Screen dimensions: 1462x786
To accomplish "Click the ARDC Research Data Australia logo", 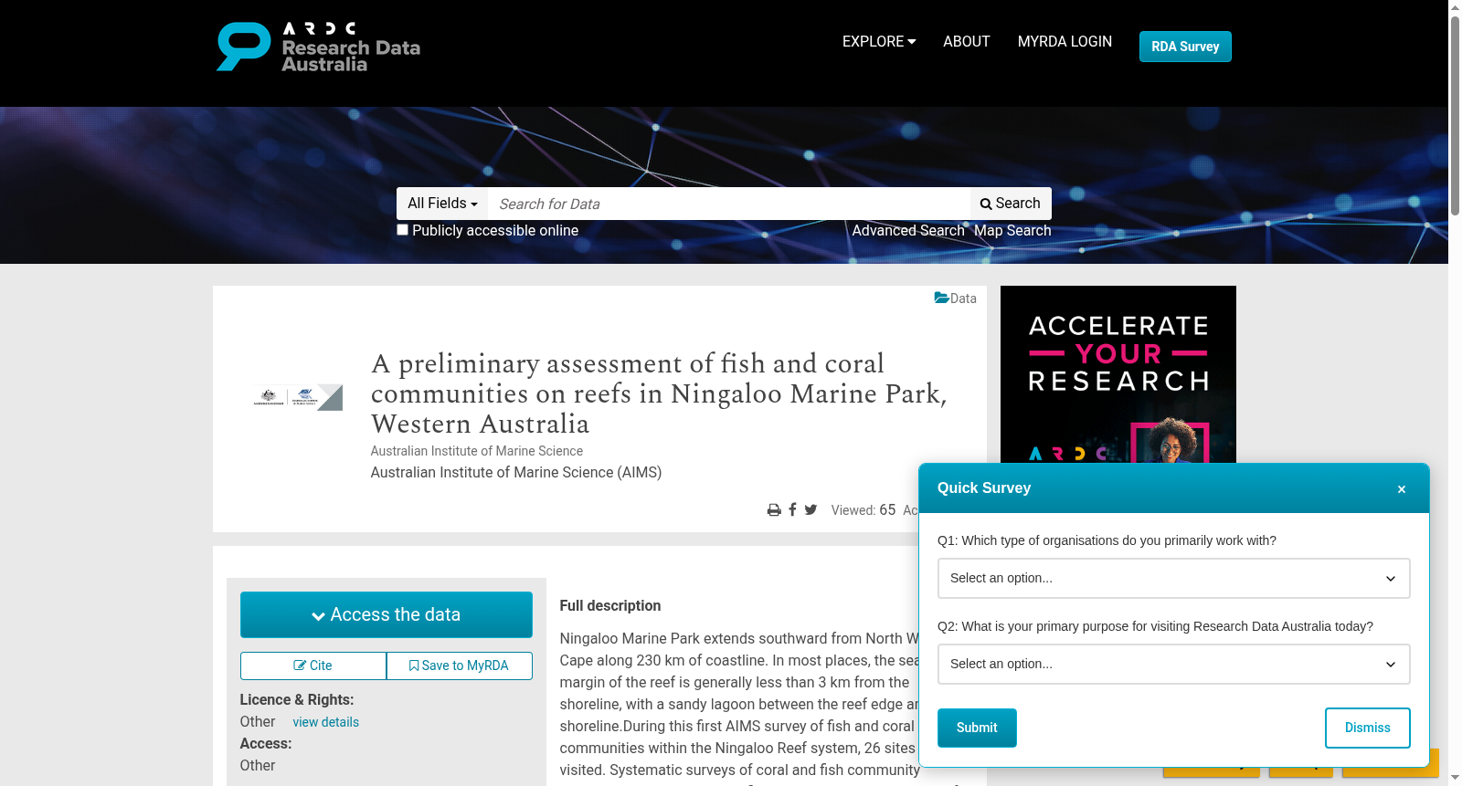I will [318, 47].
